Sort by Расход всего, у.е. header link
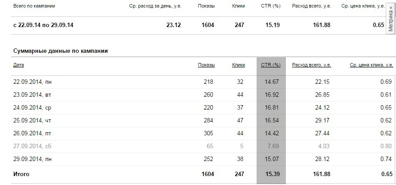The image size is (396, 185). (x=311, y=65)
